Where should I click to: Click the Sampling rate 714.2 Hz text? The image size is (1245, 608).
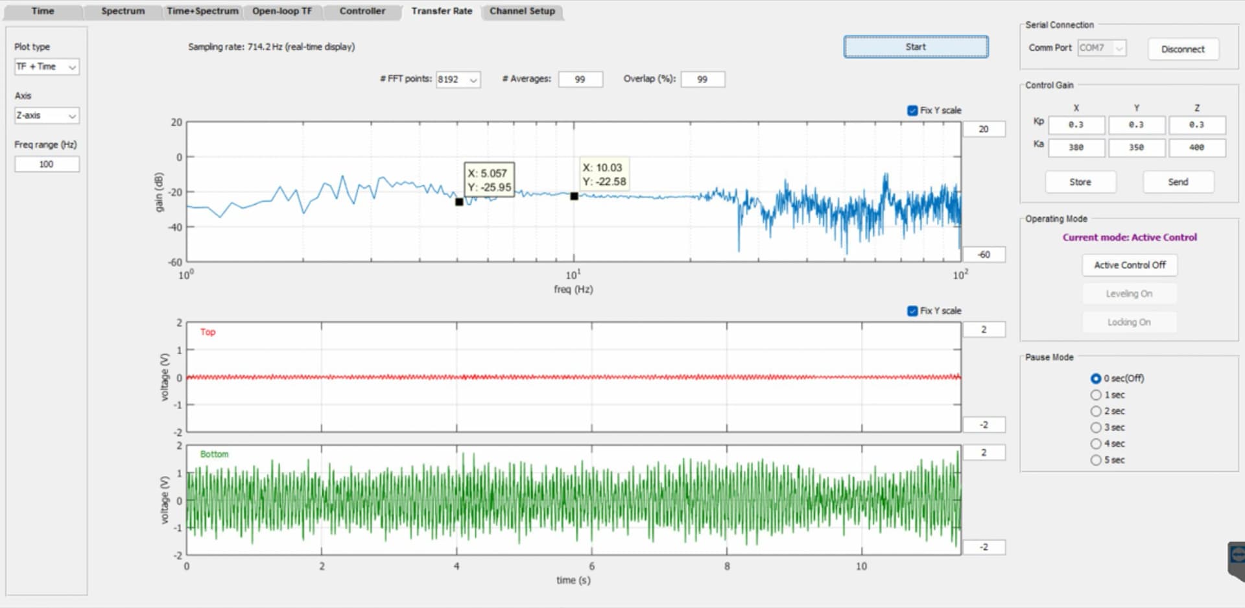(271, 47)
